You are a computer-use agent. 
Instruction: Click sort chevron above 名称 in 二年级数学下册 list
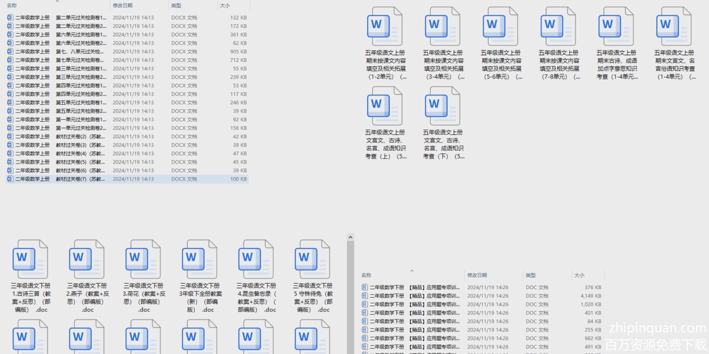(x=412, y=271)
